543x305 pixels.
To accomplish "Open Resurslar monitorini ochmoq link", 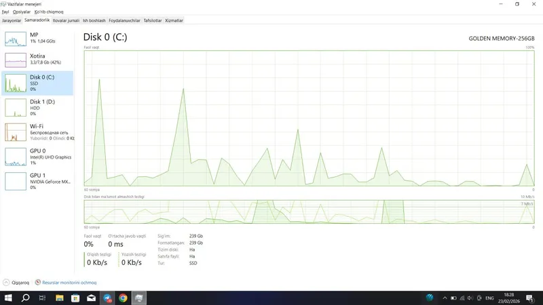I will coord(69,283).
